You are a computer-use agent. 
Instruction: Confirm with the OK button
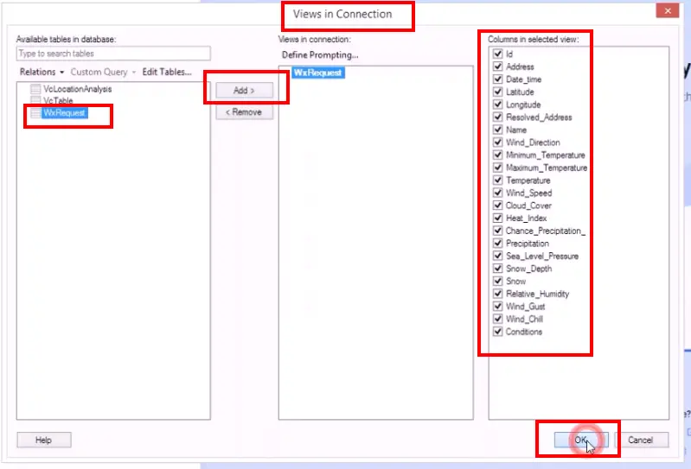point(581,440)
